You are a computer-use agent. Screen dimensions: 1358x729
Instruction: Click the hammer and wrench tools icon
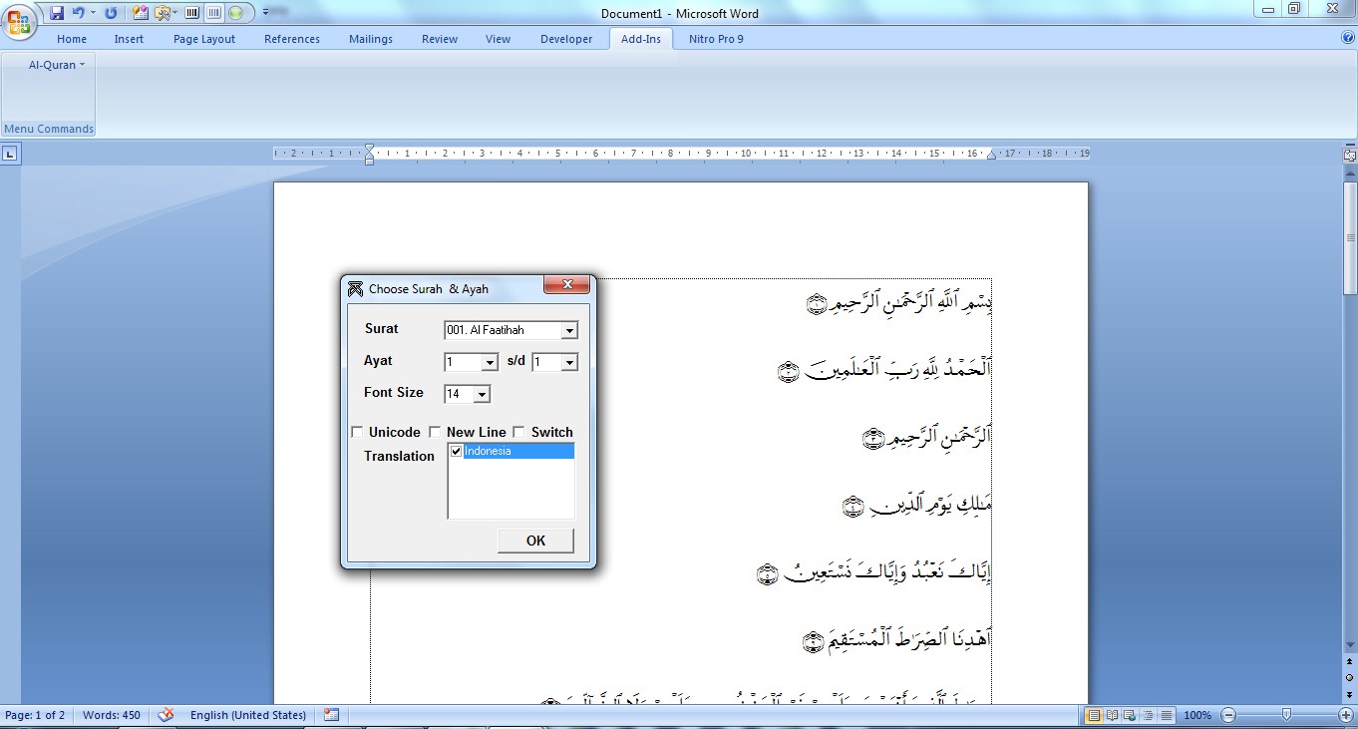(162, 13)
